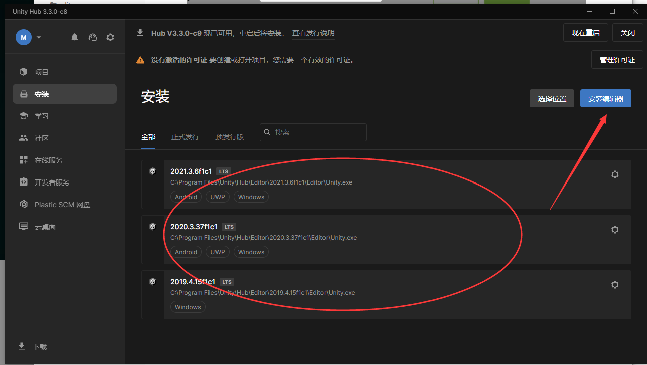
Task: Click the no active license message text
Action: pos(254,60)
